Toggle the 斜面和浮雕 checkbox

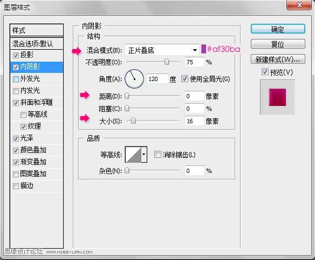16,103
